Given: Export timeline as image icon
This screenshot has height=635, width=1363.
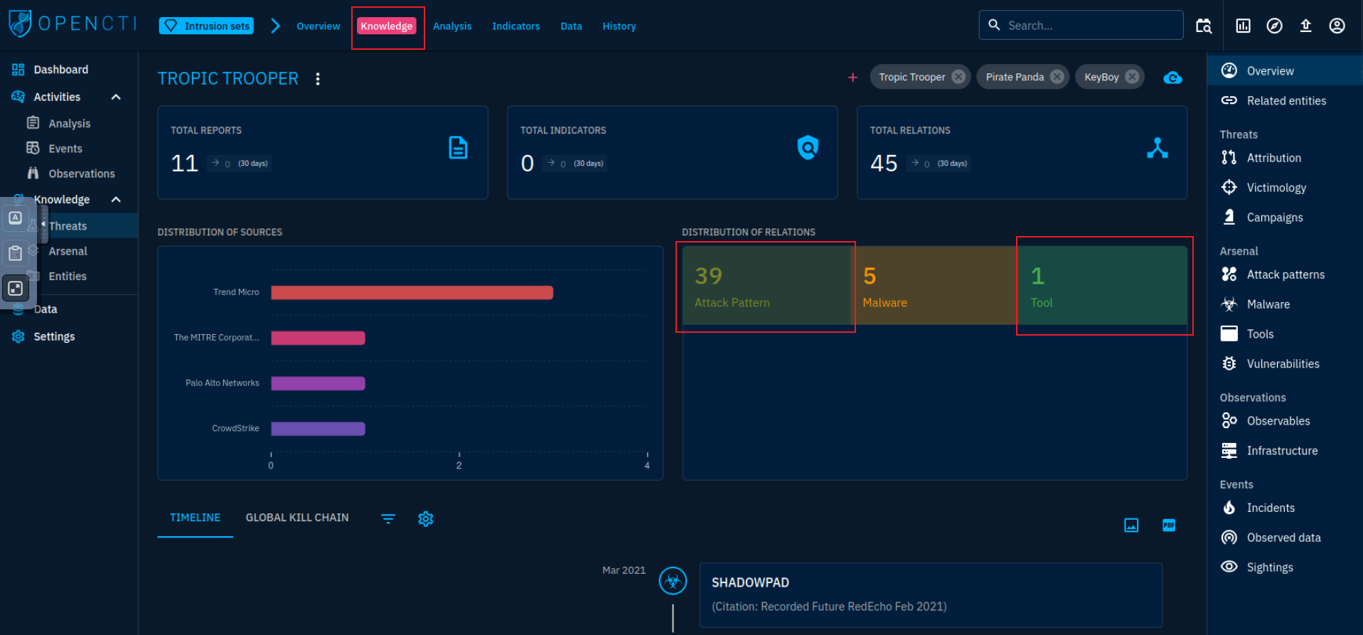Looking at the screenshot, I should (x=1131, y=525).
